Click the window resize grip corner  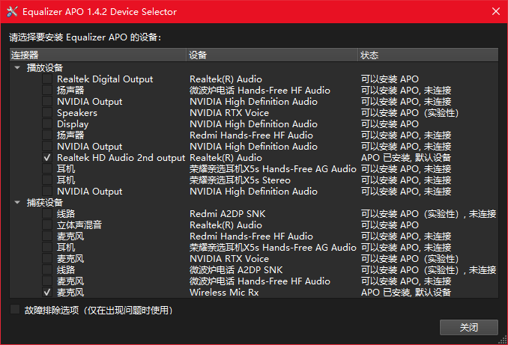click(x=503, y=340)
